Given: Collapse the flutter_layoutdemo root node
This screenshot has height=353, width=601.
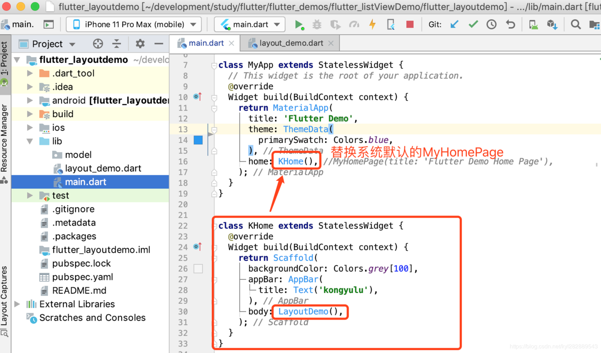Looking at the screenshot, I should 17,60.
